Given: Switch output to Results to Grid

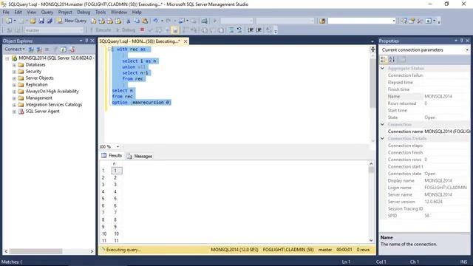Looking at the screenshot, I should coord(212,30).
